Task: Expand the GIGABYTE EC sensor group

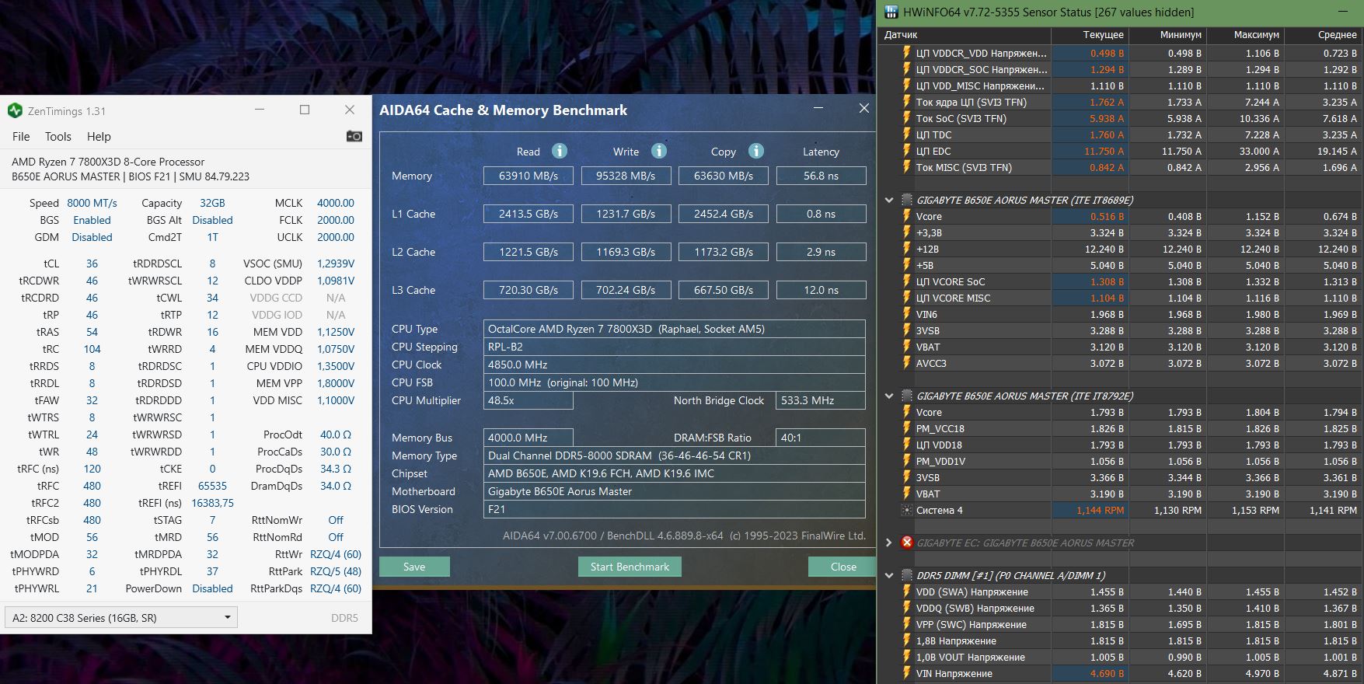Action: pyautogui.click(x=889, y=543)
